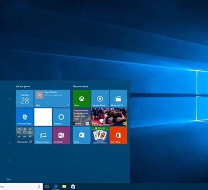Launch the Phone Companion tile
This screenshot has height=190, width=208.
click(43, 135)
